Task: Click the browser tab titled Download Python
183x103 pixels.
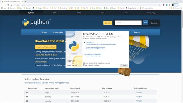Action: click(x=12, y=2)
